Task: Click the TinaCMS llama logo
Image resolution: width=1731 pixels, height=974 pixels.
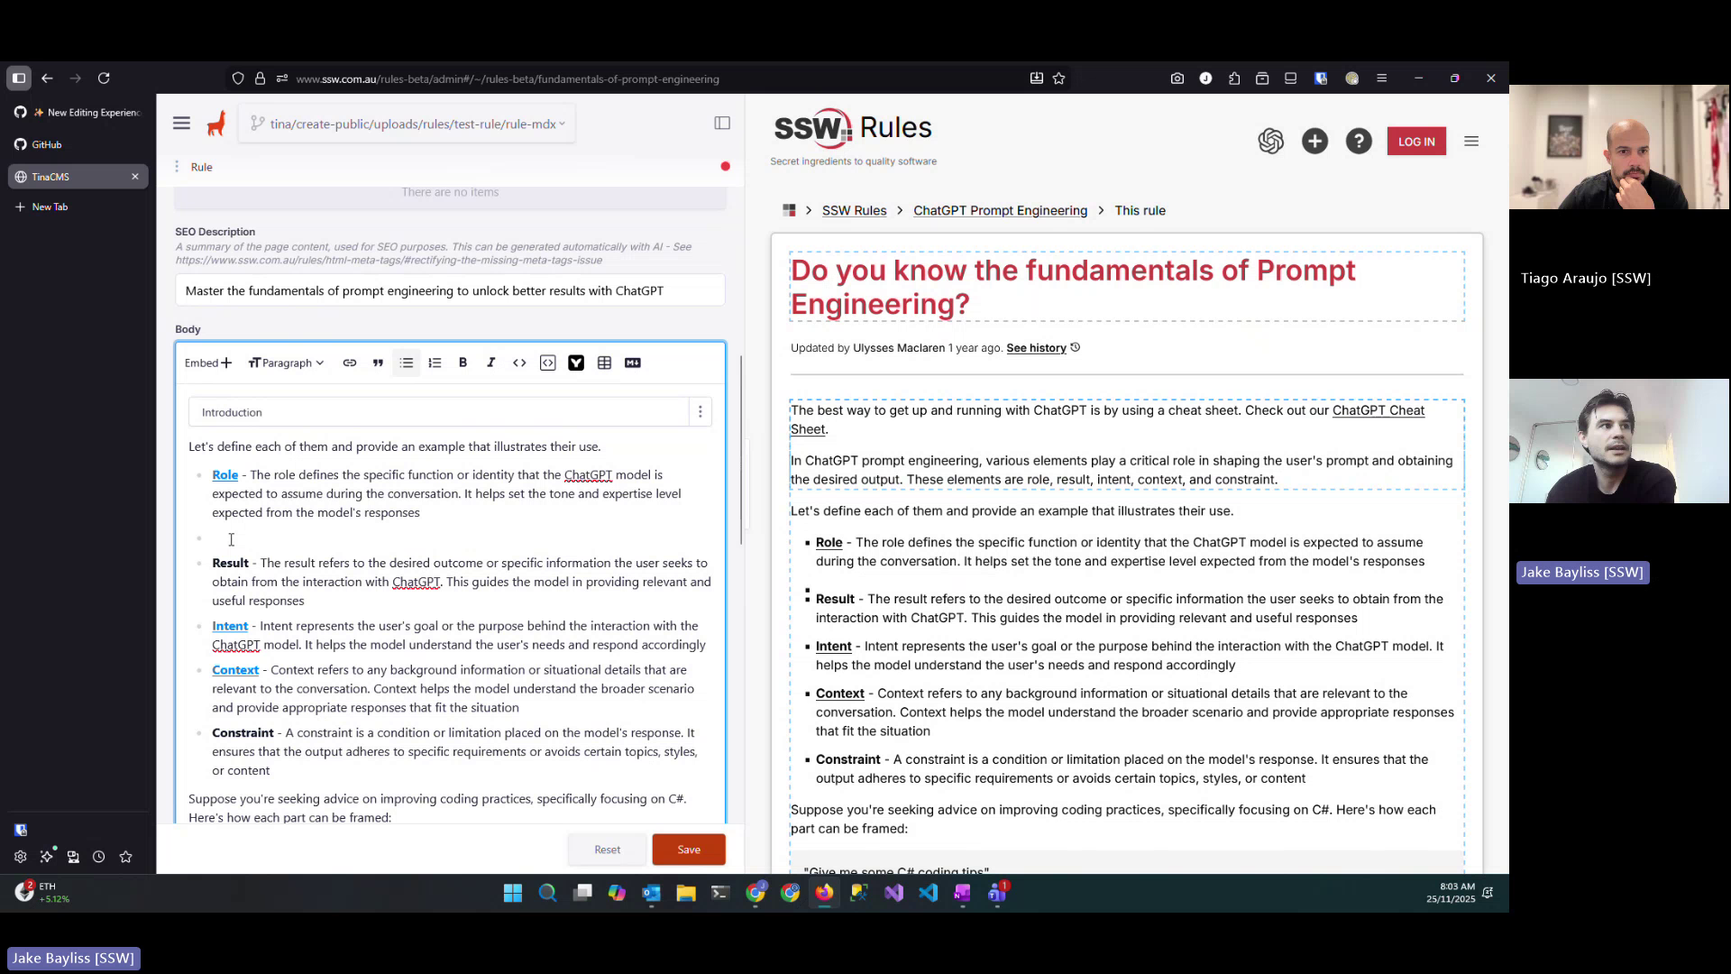Action: (216, 124)
